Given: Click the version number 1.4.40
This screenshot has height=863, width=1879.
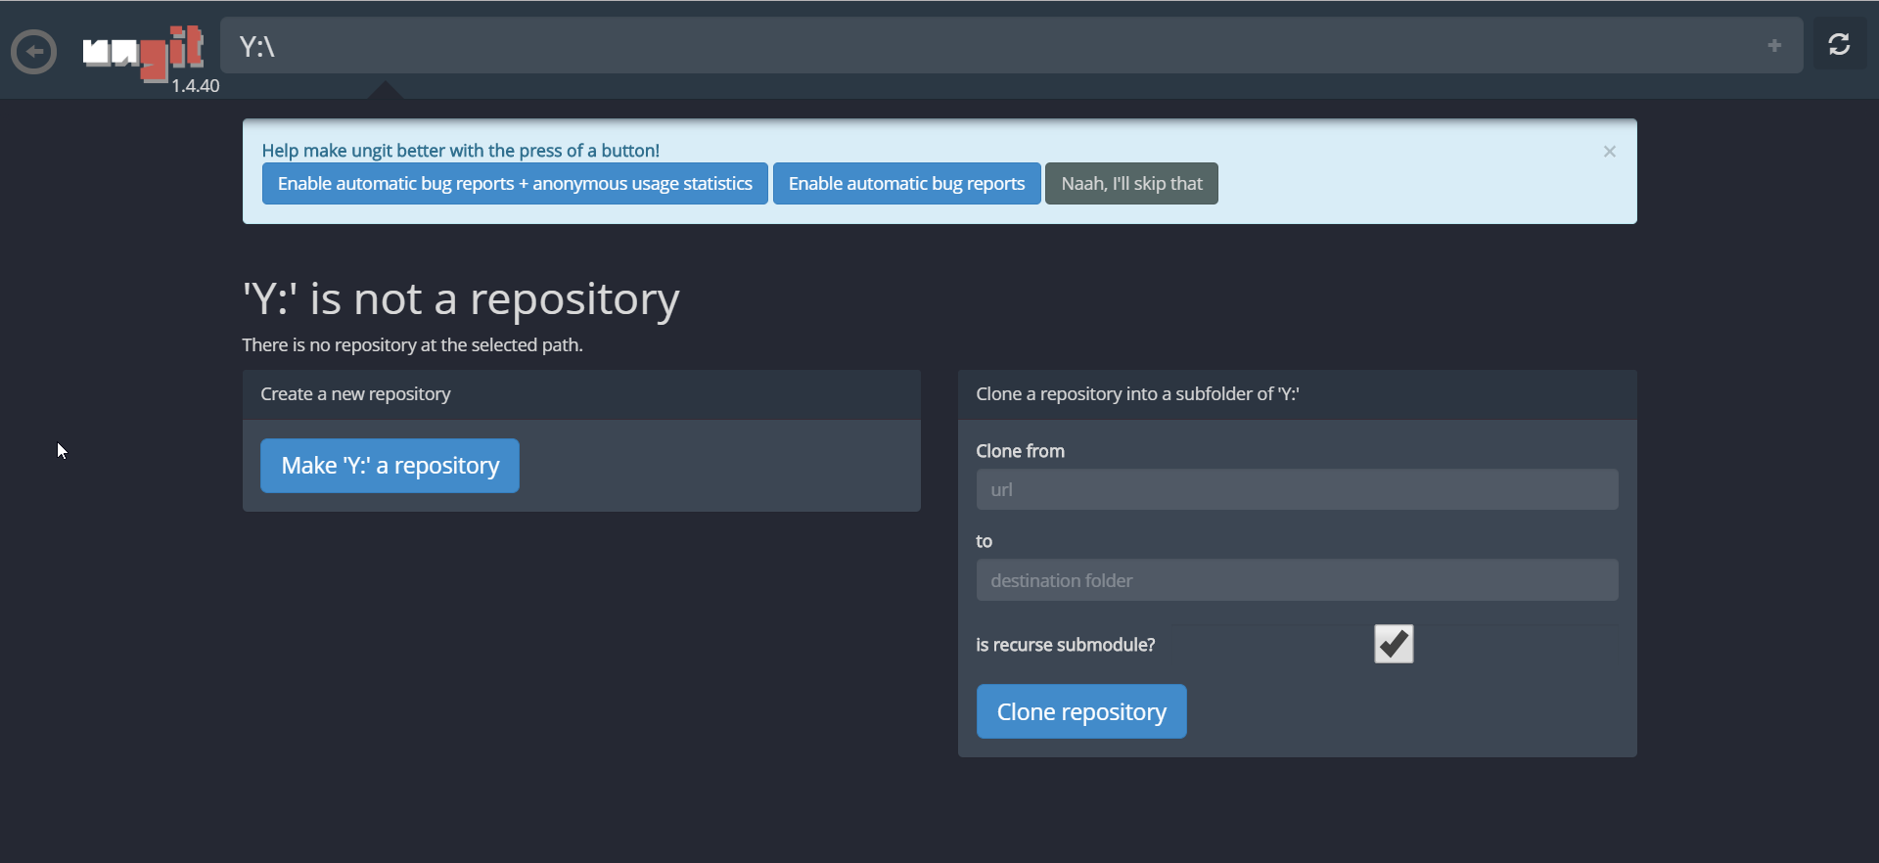Looking at the screenshot, I should [196, 86].
